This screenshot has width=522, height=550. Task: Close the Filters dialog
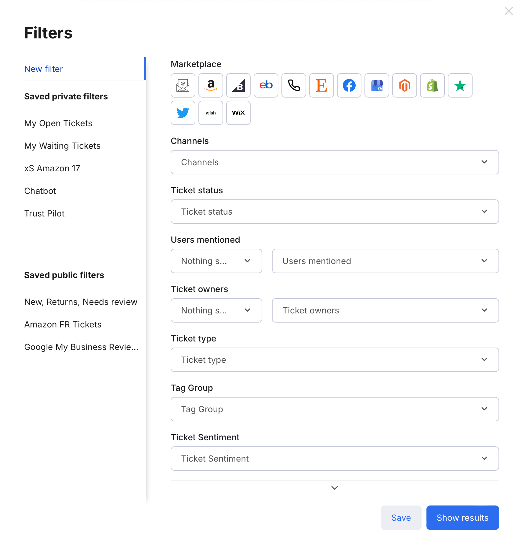click(x=509, y=11)
